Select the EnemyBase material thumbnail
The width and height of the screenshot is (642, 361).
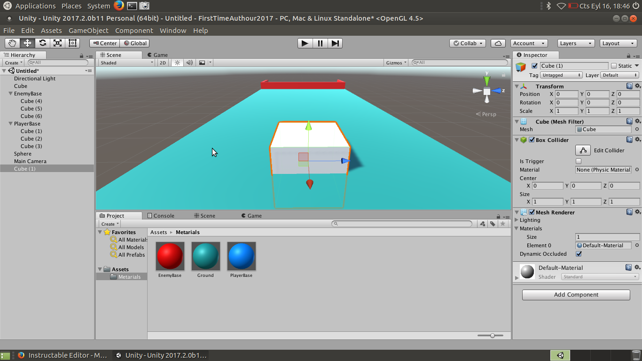coord(170,256)
